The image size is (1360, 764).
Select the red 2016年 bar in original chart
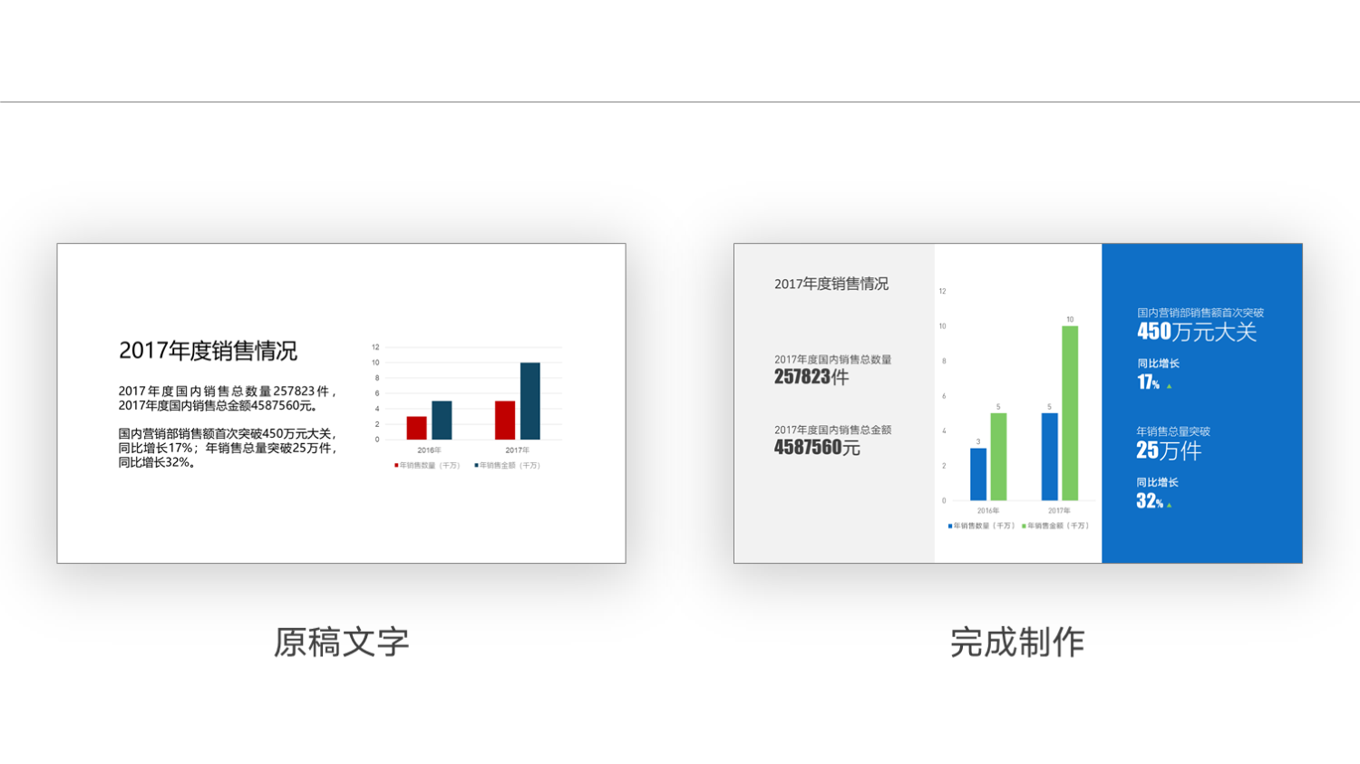coord(416,429)
